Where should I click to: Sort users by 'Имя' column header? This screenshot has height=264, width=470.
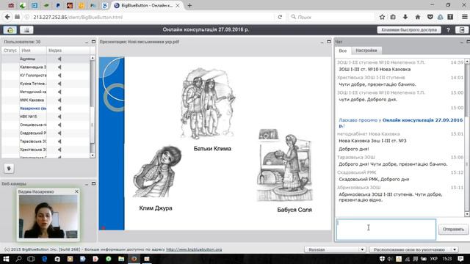[x=33, y=51]
